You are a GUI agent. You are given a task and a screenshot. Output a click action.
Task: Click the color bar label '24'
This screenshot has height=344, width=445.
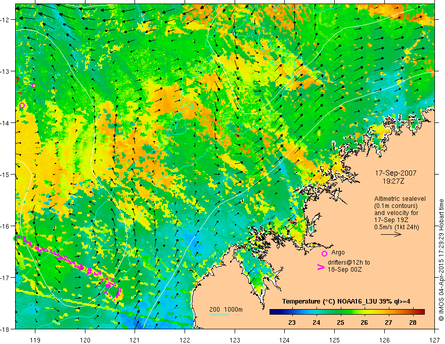[x=316, y=322]
